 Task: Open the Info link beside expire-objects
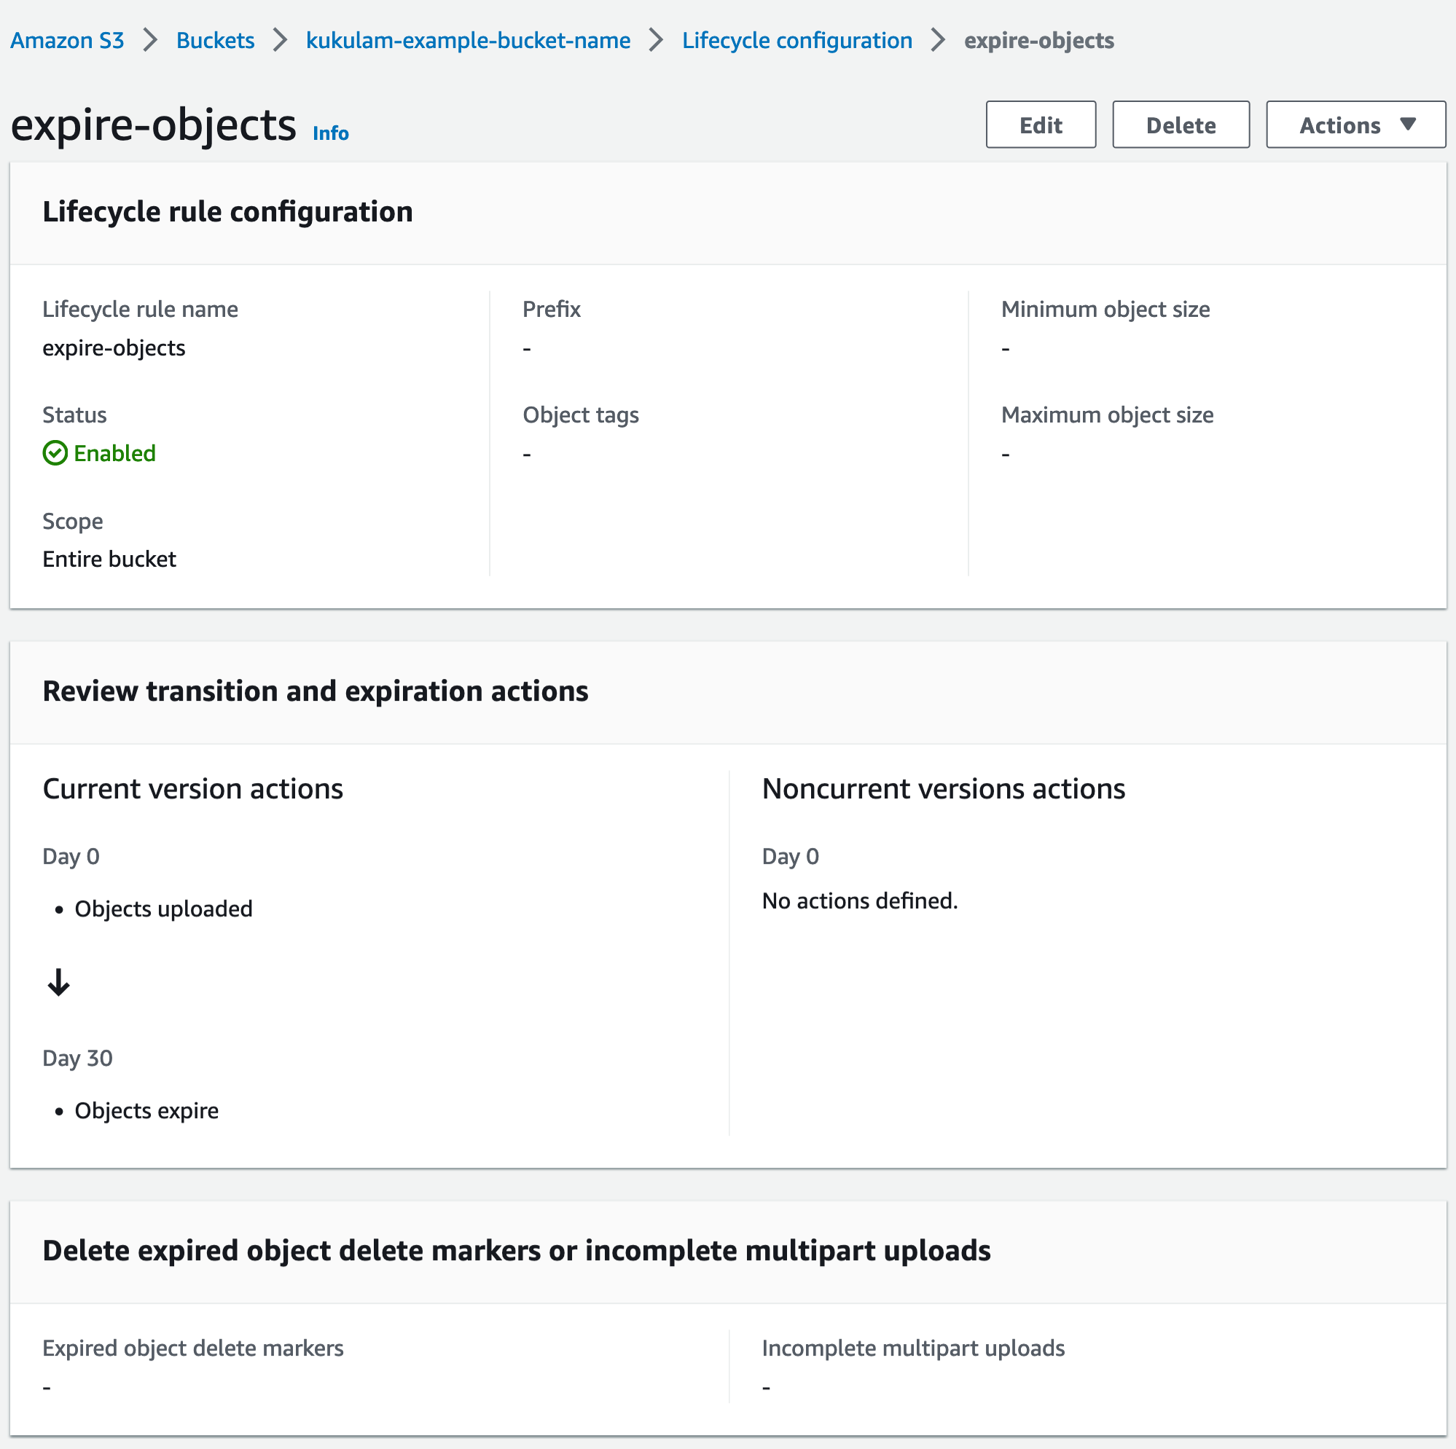click(x=331, y=133)
